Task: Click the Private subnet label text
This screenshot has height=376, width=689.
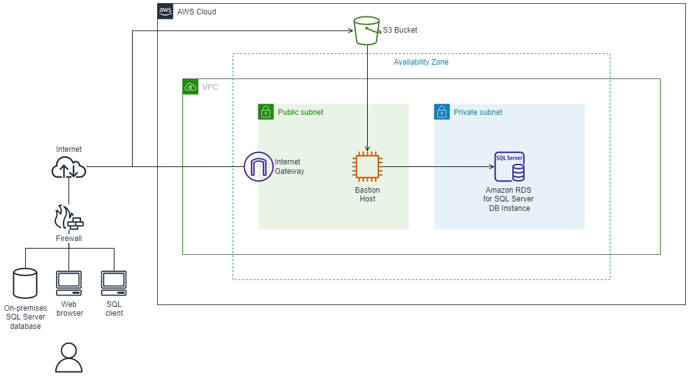Action: (478, 112)
